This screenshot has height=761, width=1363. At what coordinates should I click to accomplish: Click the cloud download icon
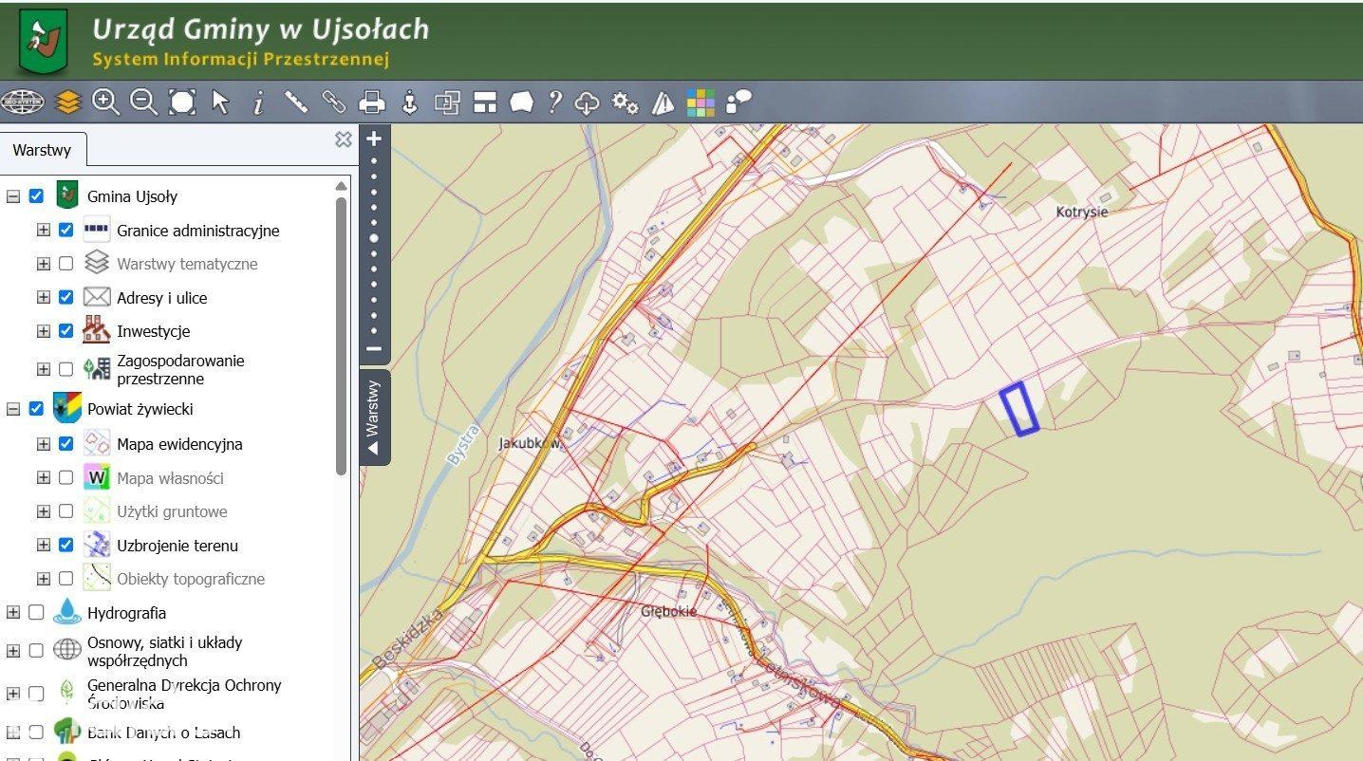pos(588,102)
